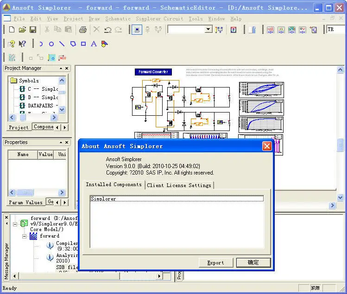Screen dimensions: 347x294
Task: Collapse the Project Manager panel arrow
Action: 61,69
